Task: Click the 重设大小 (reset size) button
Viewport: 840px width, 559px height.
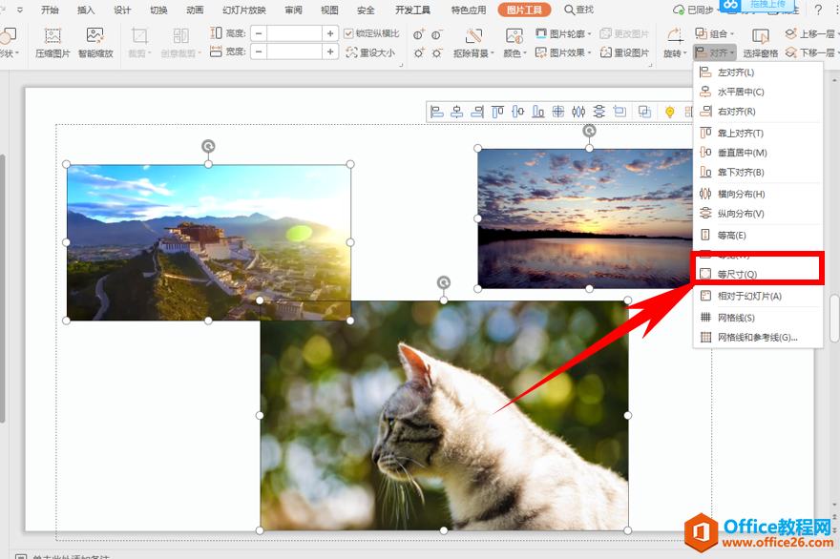Action: point(369,52)
